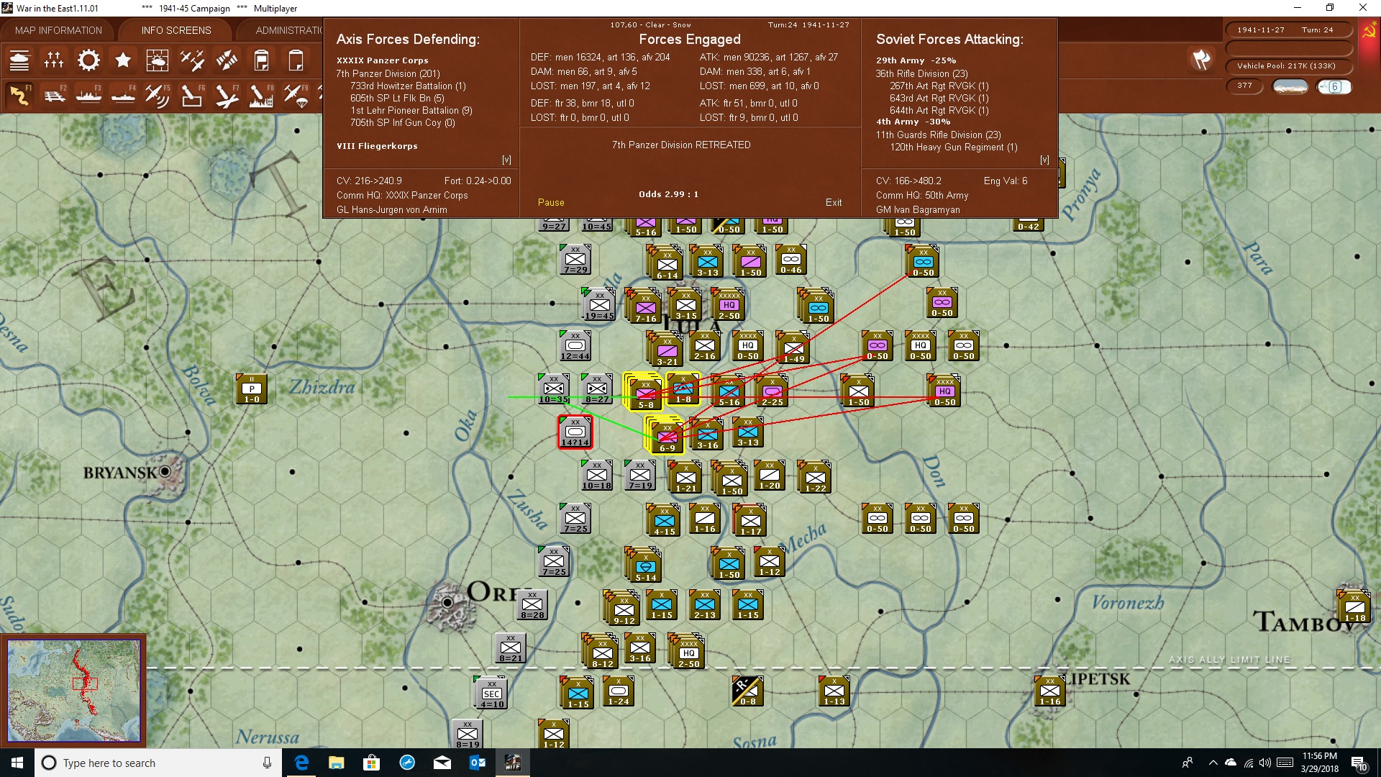This screenshot has height=777, width=1381.
Task: Click the Odds 2.99 : 1 text
Action: tap(668, 194)
